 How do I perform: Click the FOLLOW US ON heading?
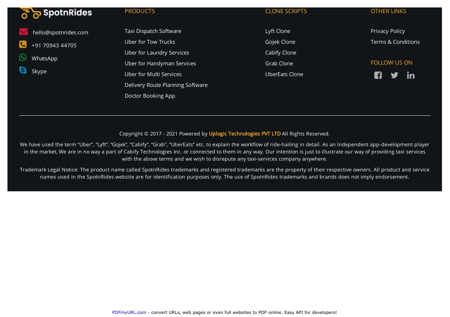(x=392, y=63)
